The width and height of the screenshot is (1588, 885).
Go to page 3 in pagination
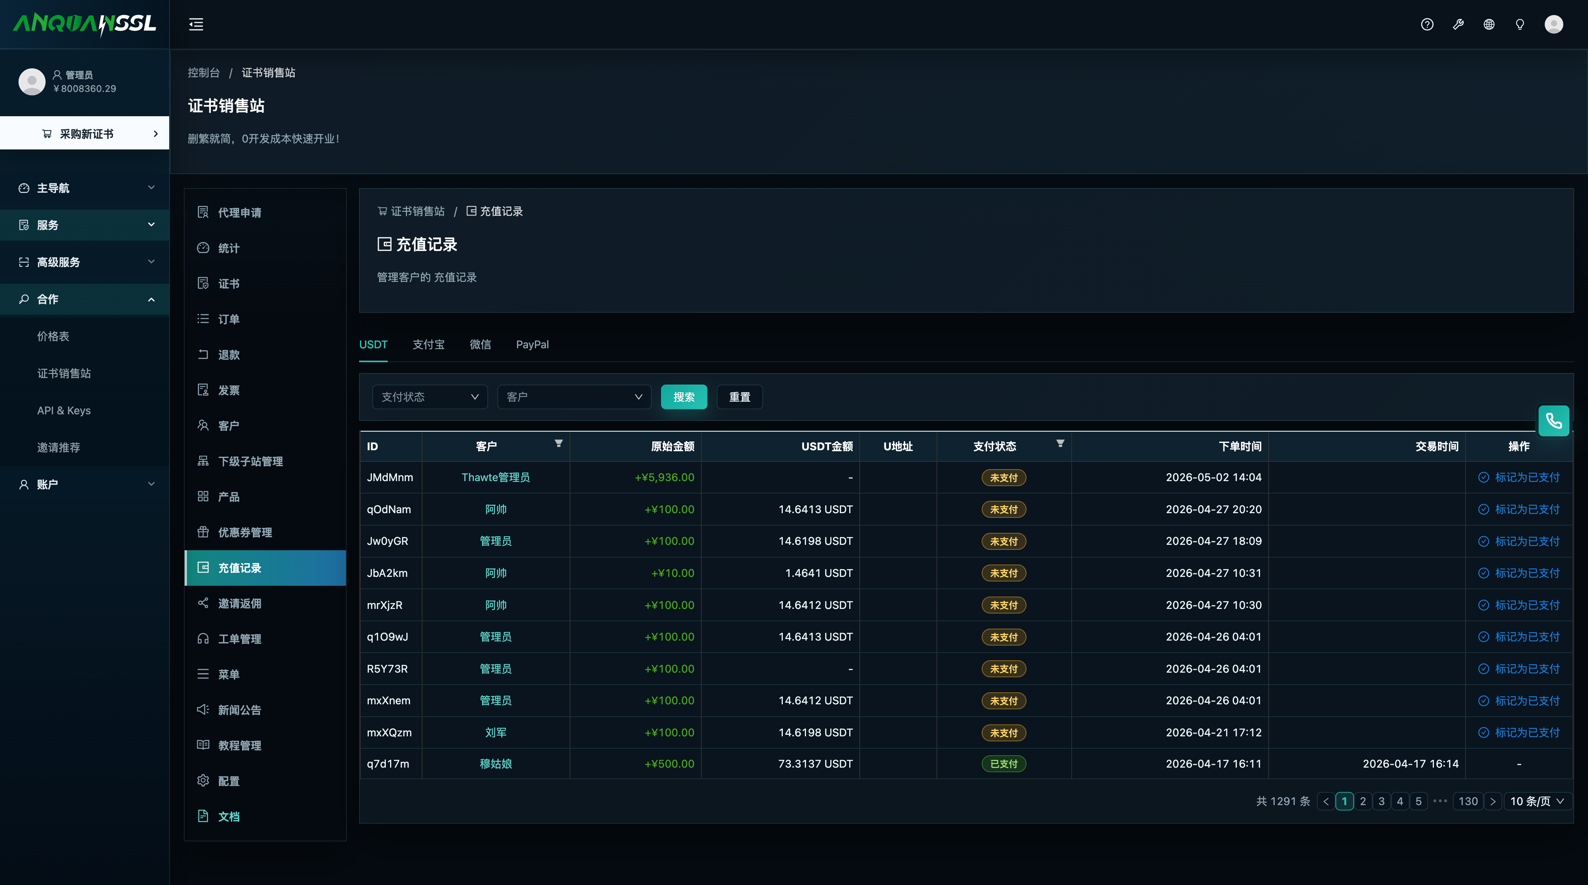coord(1381,801)
